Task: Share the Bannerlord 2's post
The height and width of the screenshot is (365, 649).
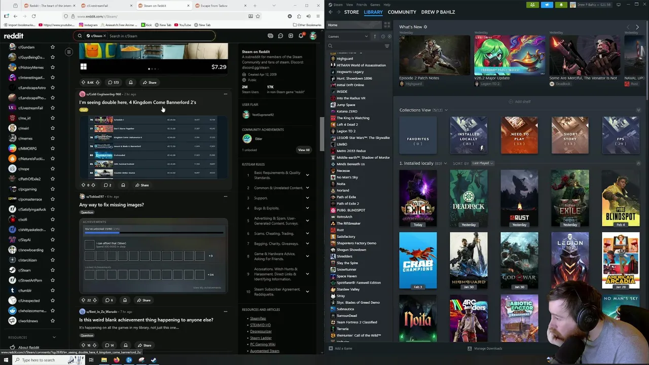Action: [x=142, y=185]
